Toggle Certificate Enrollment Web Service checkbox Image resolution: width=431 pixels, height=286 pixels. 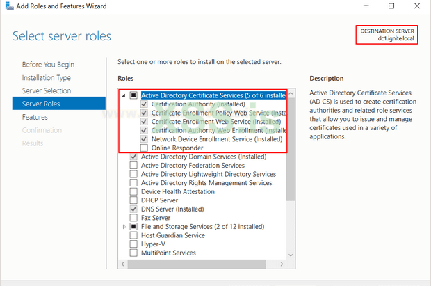click(x=144, y=122)
